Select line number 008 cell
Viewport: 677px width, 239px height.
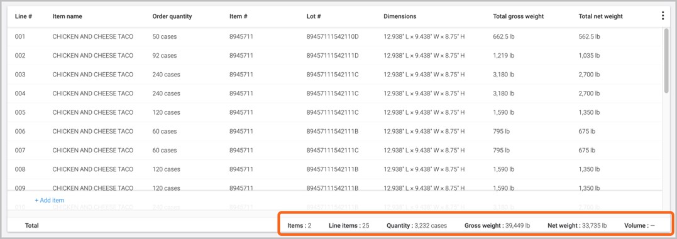pyautogui.click(x=20, y=169)
